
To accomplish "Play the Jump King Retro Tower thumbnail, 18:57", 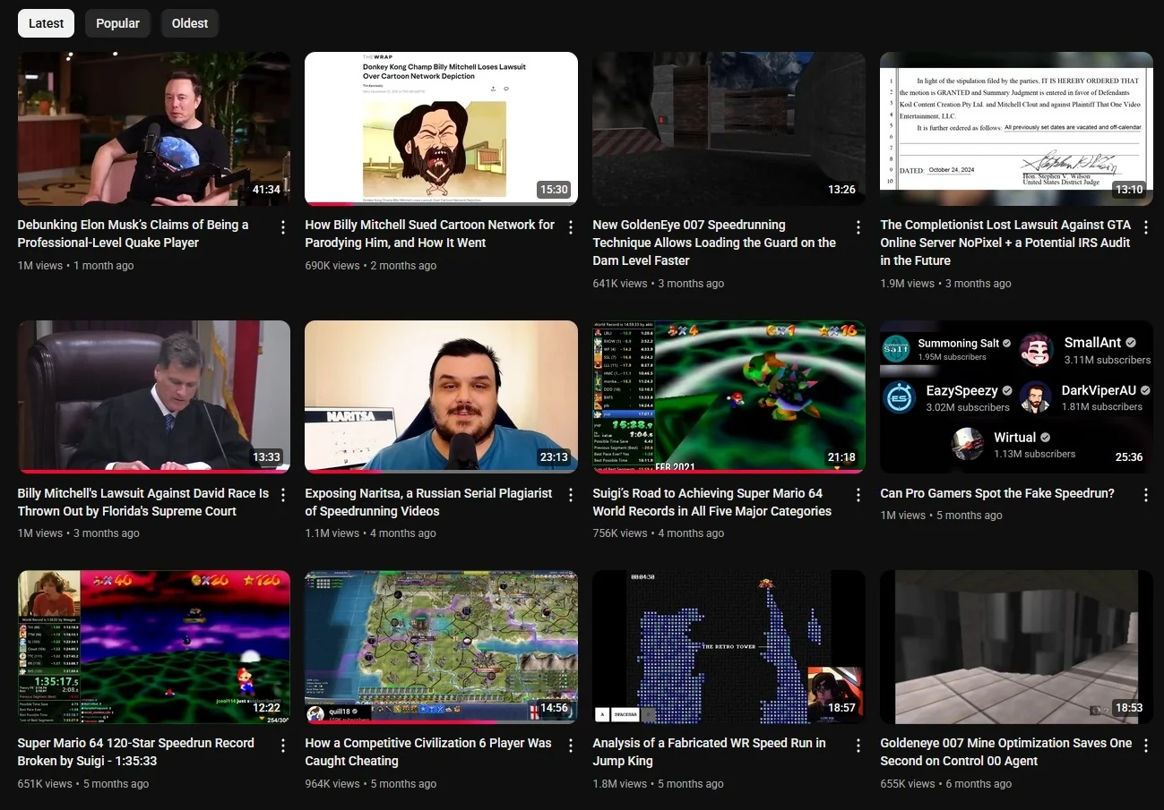I will [x=729, y=647].
